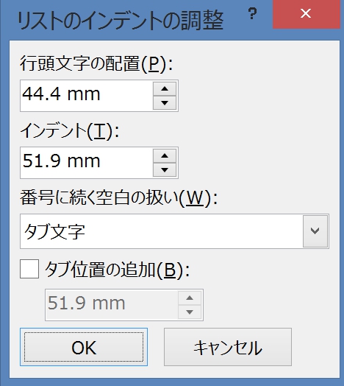Click the 44.4 mm 行頭文字の配置 field
The width and height of the screenshot is (344, 386).
point(87,96)
